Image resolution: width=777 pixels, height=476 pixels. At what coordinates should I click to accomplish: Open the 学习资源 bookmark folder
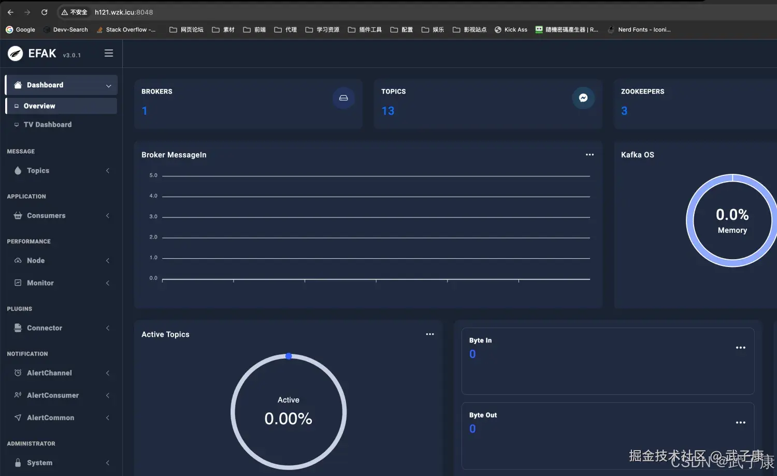point(322,29)
